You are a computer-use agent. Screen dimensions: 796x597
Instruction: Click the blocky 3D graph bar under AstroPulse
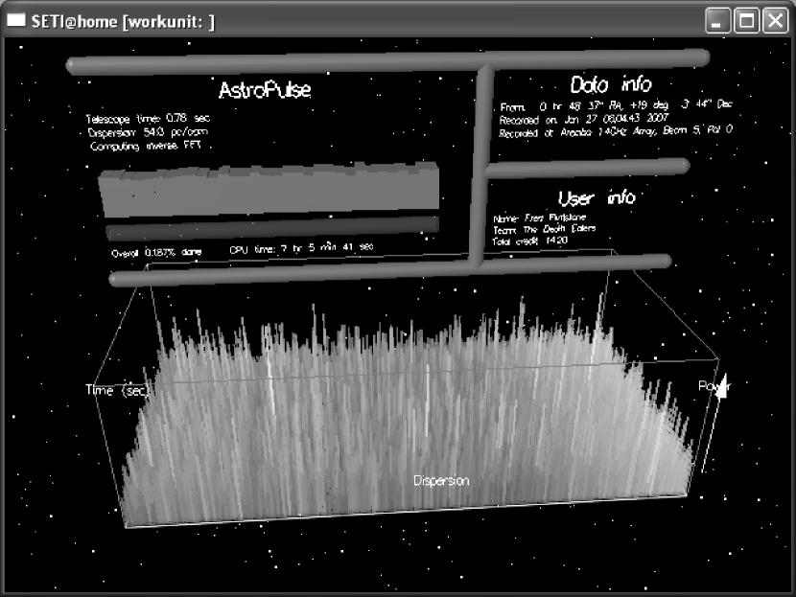(x=269, y=190)
